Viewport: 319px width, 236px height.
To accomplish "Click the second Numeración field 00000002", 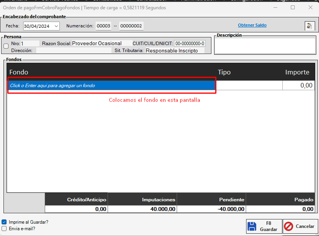I will [131, 26].
